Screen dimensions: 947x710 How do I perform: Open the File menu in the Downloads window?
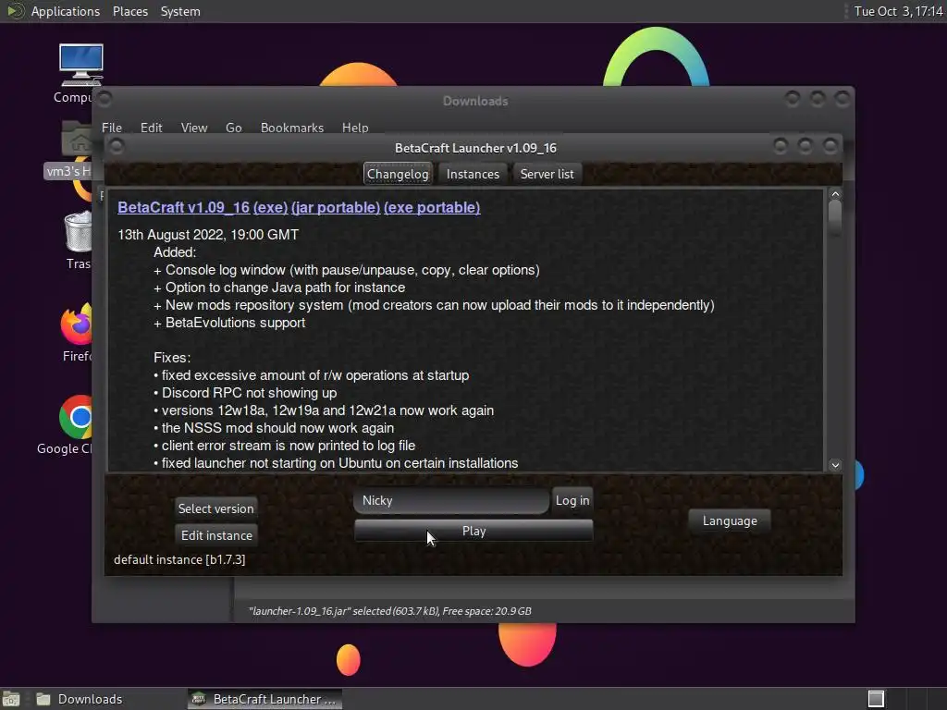(x=112, y=128)
